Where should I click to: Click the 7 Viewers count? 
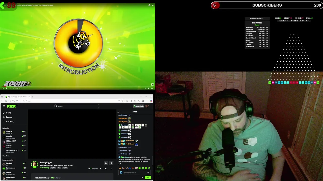(93, 168)
